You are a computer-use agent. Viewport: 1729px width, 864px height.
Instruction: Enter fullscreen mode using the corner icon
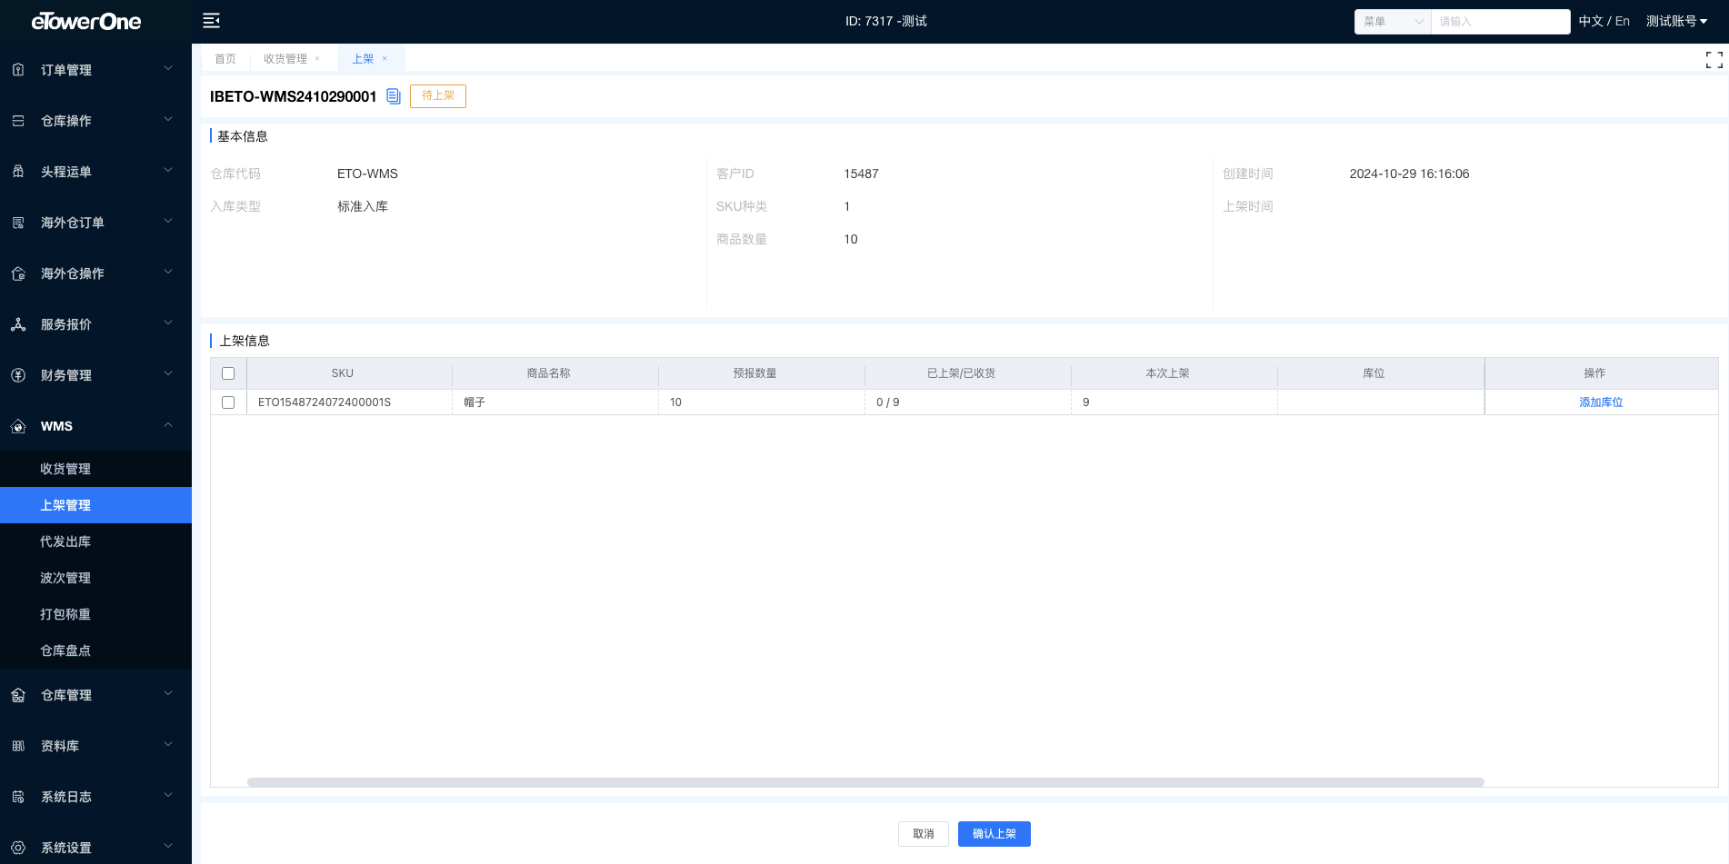(x=1714, y=60)
